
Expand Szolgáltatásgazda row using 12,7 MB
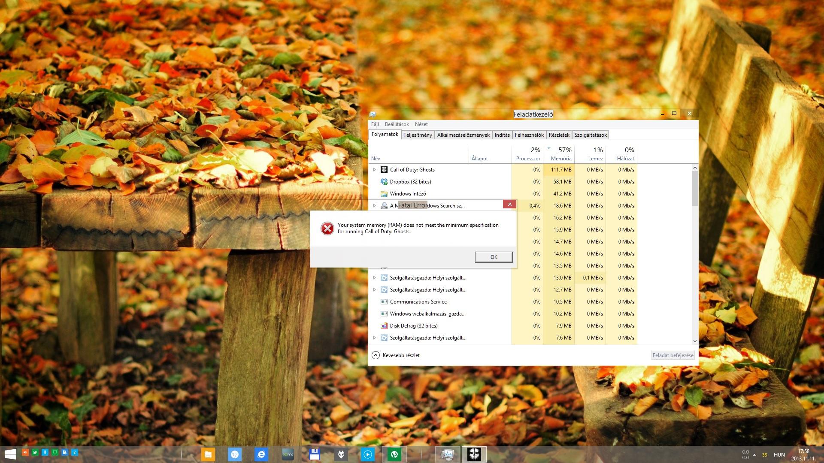(x=374, y=290)
